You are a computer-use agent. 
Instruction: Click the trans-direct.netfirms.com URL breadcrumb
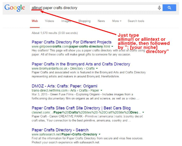click(x=65, y=90)
